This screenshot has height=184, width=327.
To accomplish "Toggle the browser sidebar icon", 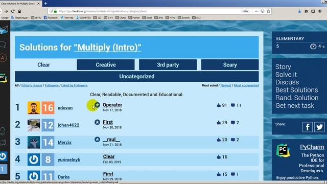I will coord(313,11).
